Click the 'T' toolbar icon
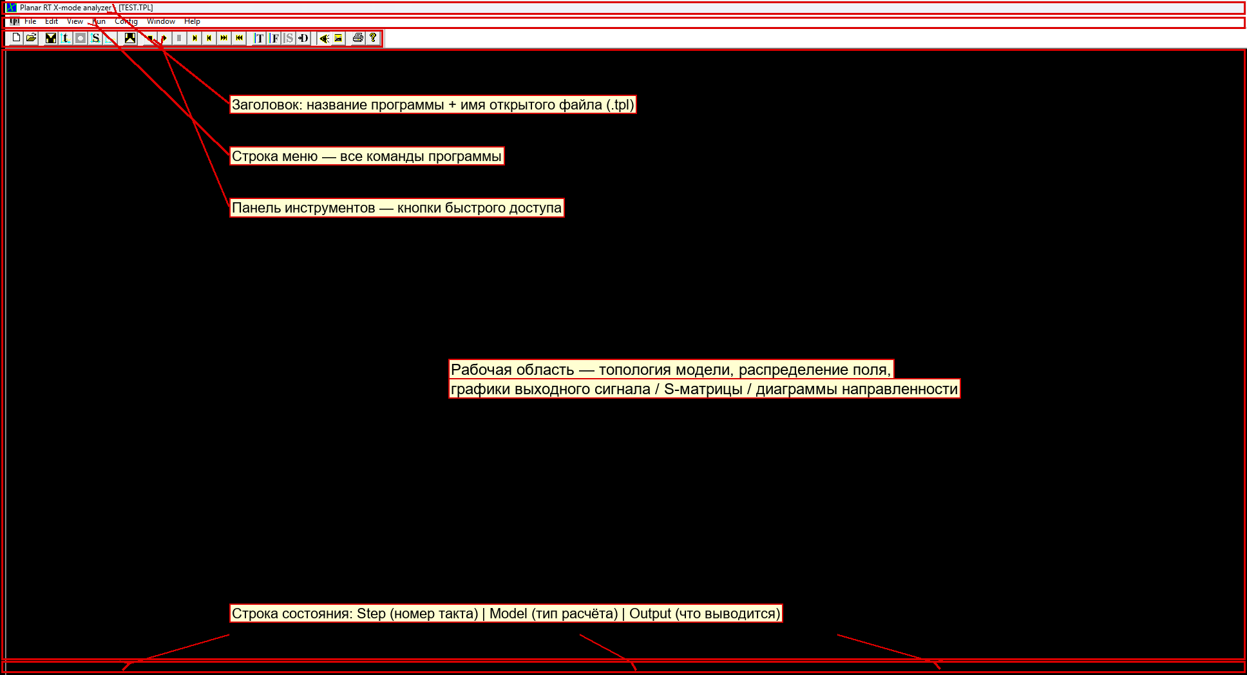 [x=259, y=38]
